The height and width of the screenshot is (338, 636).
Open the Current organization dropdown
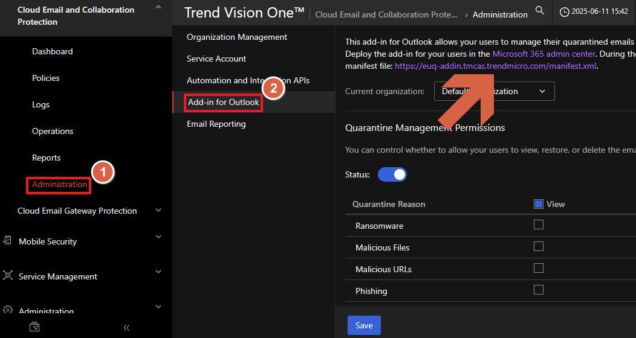point(494,91)
